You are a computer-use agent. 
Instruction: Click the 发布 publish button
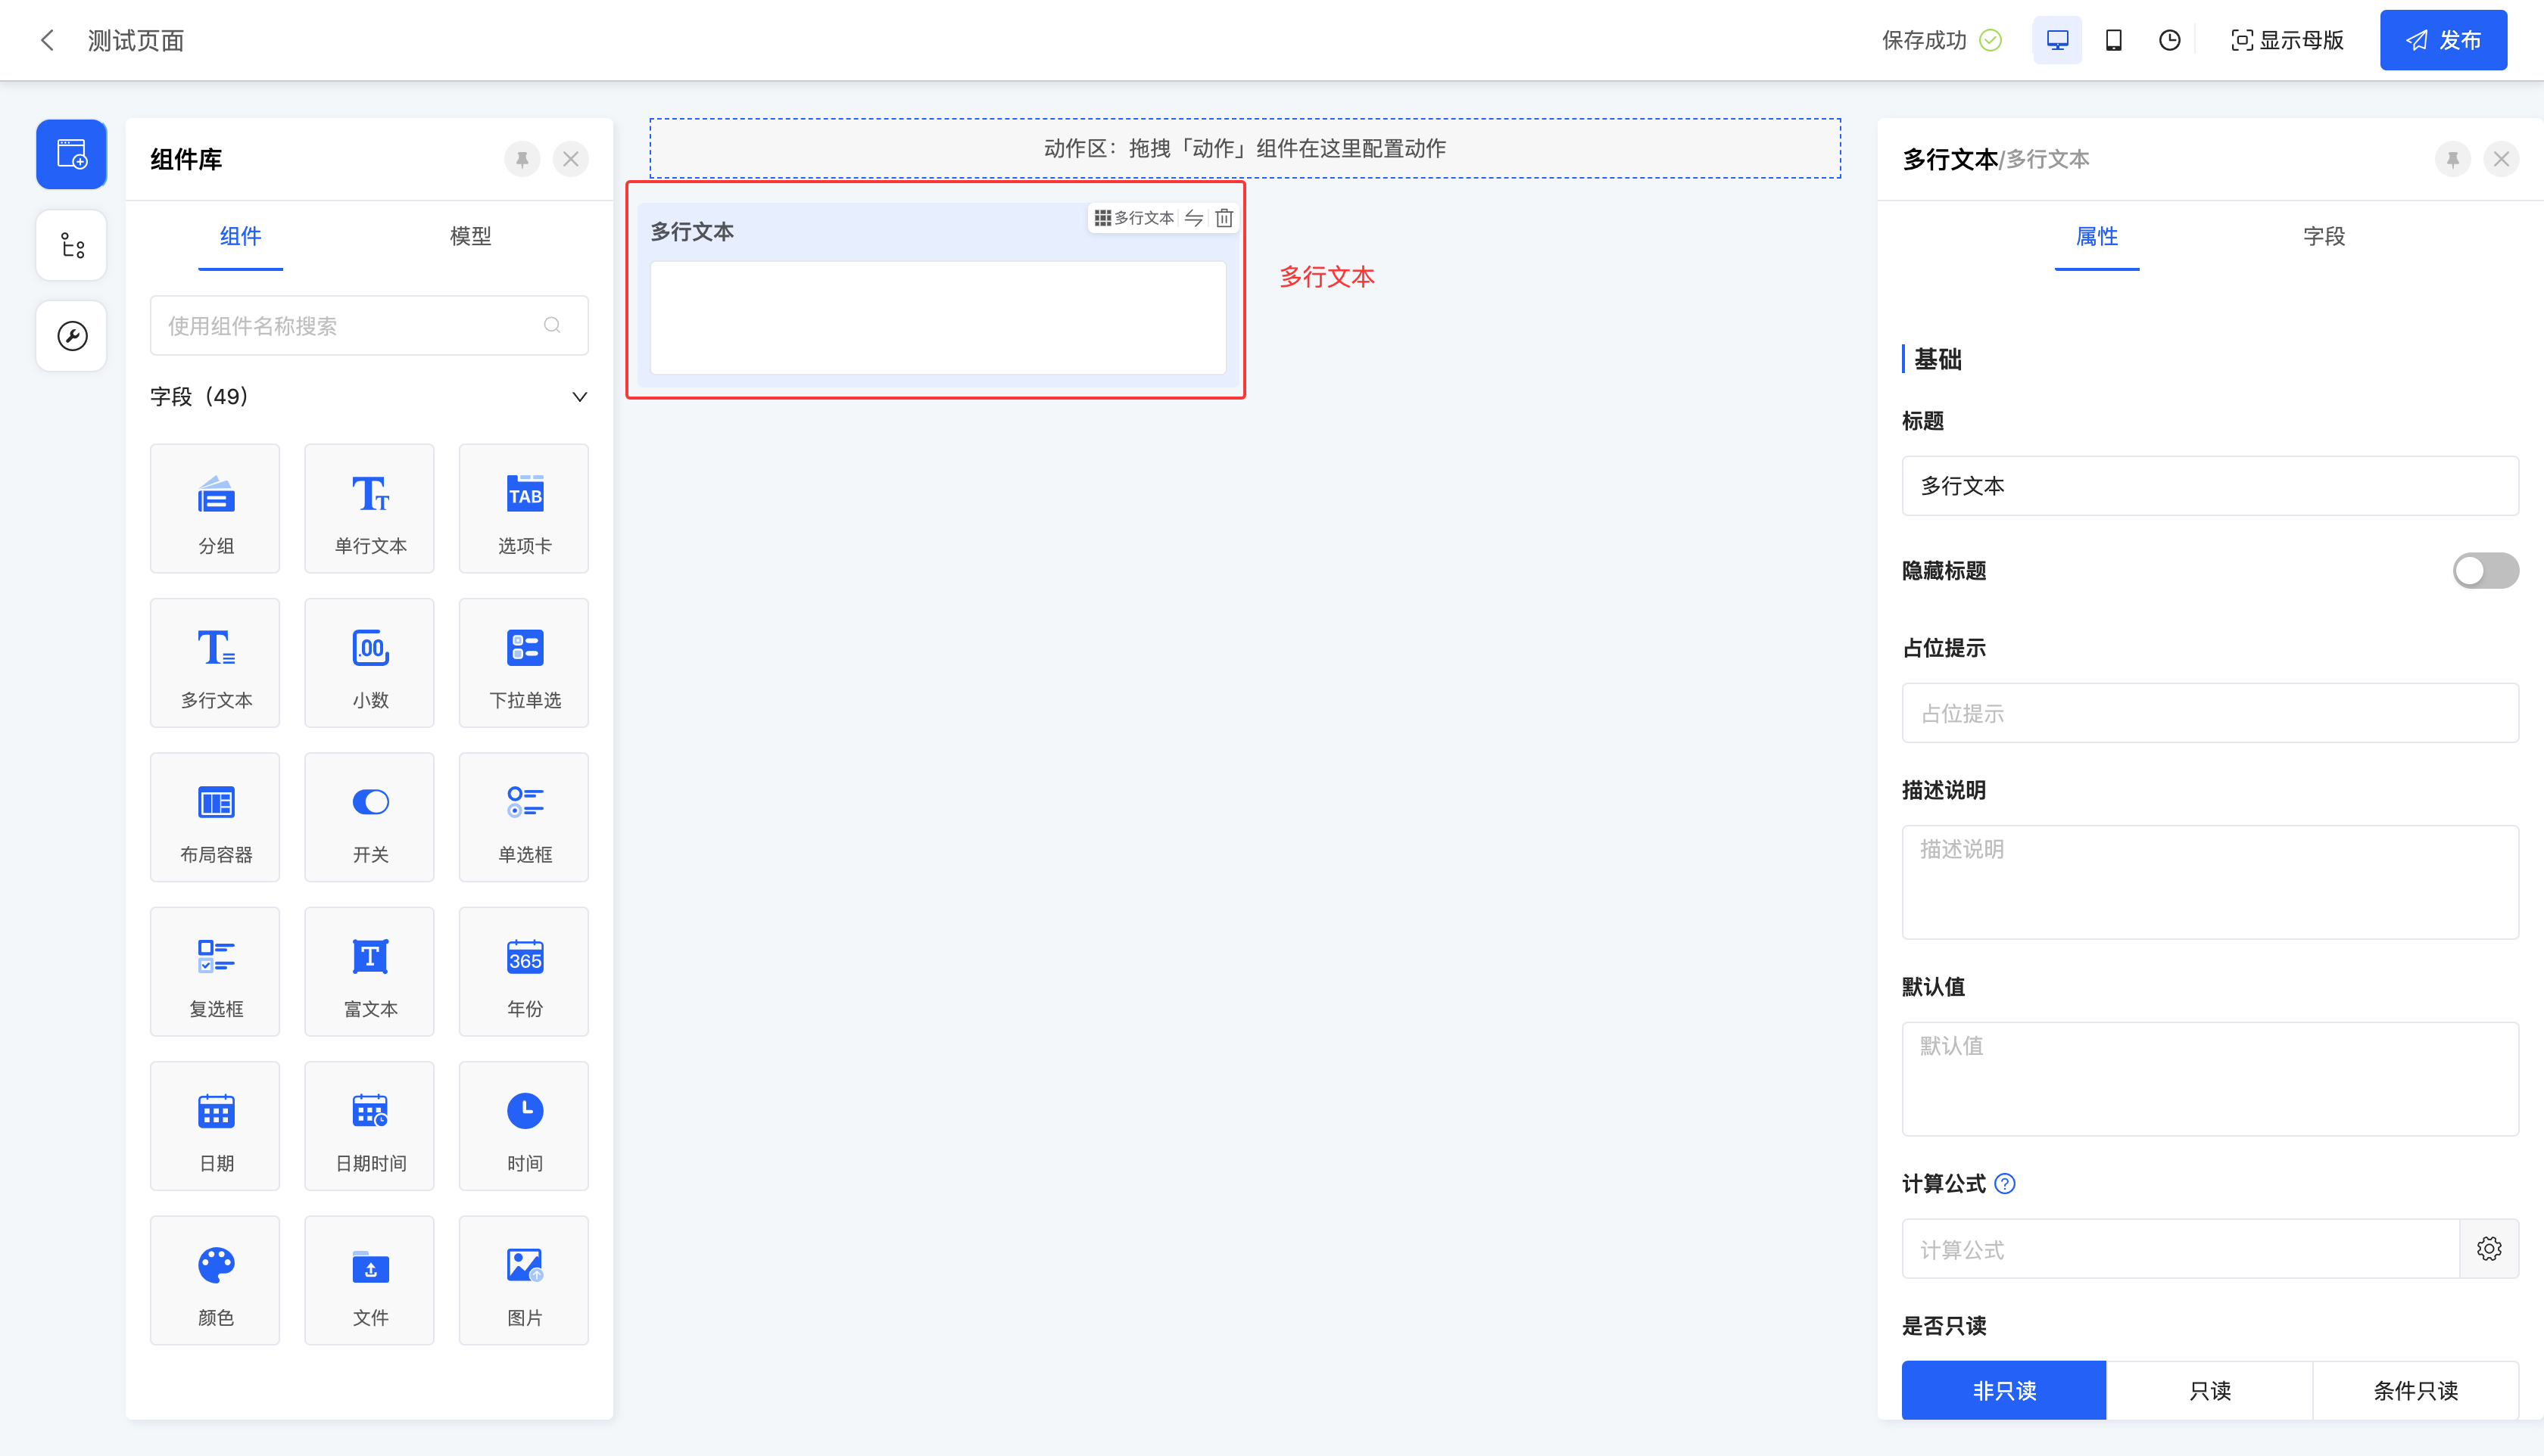(x=2442, y=40)
